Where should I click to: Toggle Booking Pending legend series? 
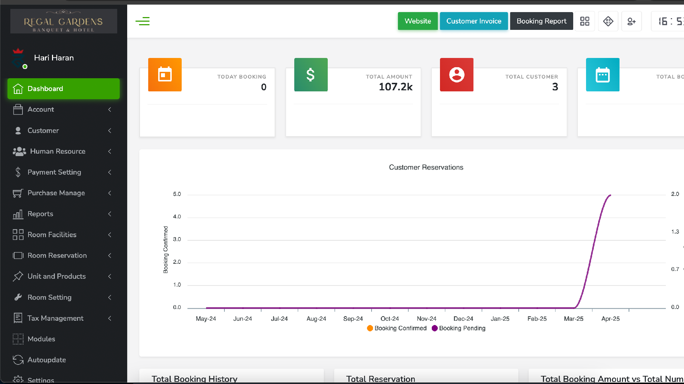[x=458, y=328]
